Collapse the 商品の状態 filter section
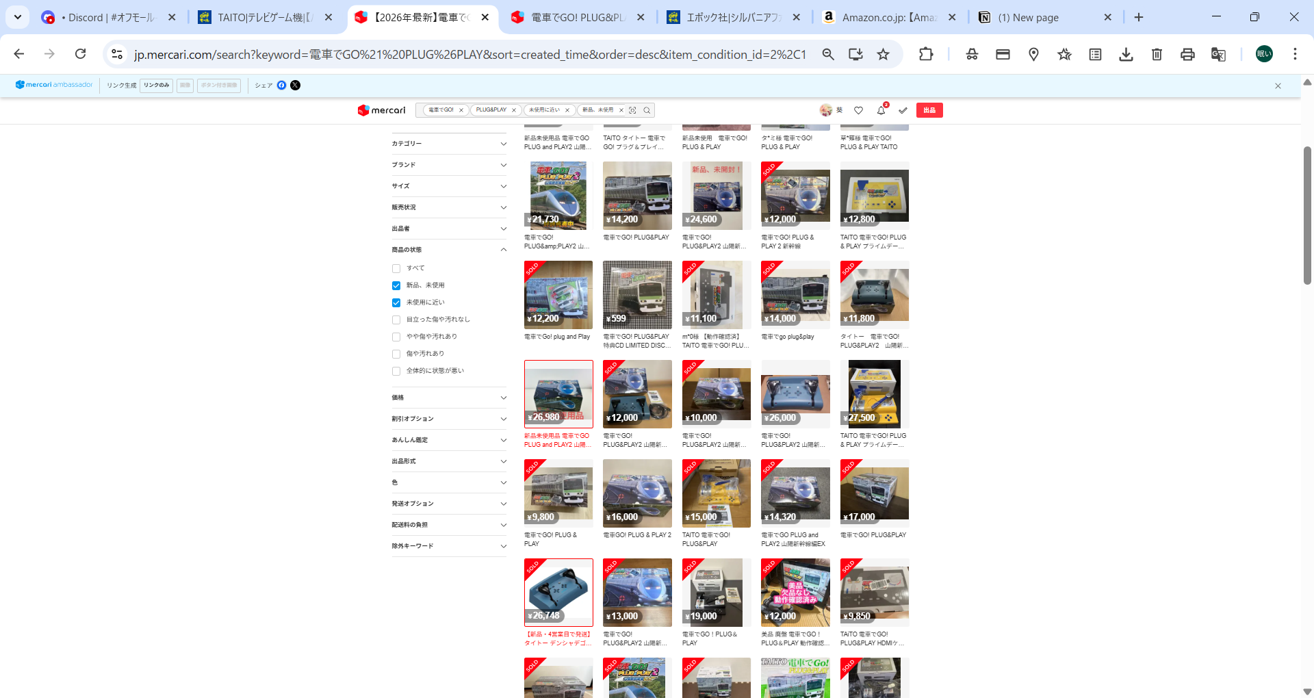 pyautogui.click(x=449, y=250)
